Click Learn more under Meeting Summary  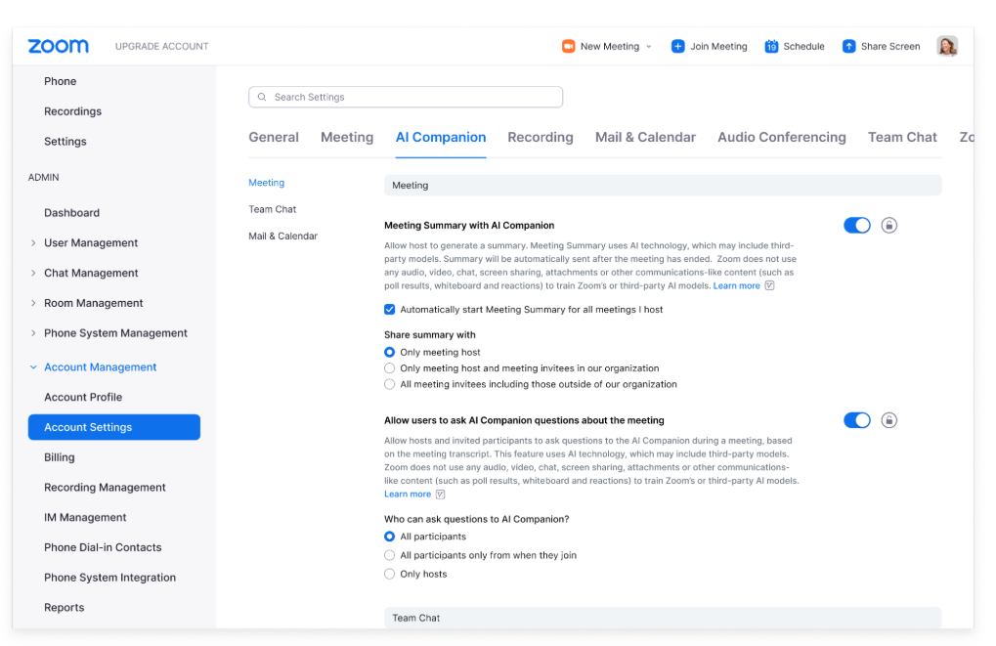click(x=736, y=285)
